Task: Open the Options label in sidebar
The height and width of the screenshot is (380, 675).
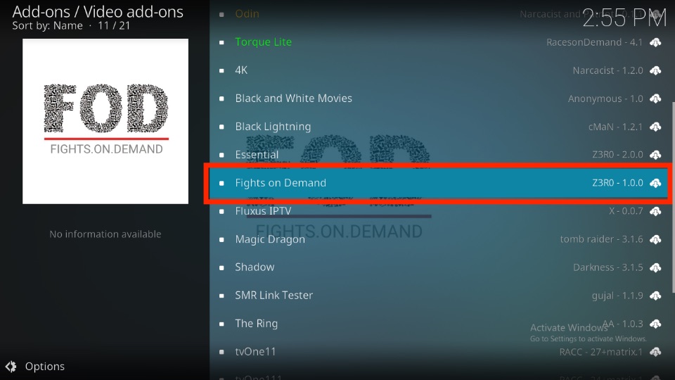Action: click(x=45, y=366)
